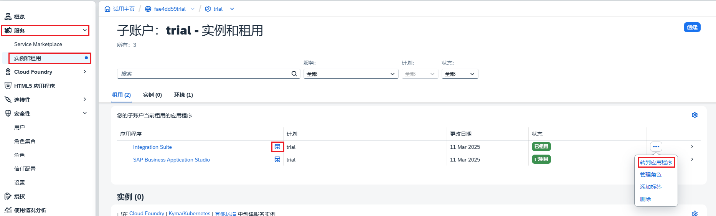716x216 pixels.
Task: Open the three-dot actions for Integration Suite
Action: point(656,147)
